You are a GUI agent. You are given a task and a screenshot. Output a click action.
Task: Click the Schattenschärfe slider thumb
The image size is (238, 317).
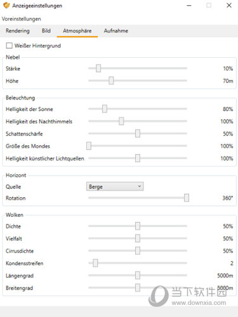[x=138, y=134]
